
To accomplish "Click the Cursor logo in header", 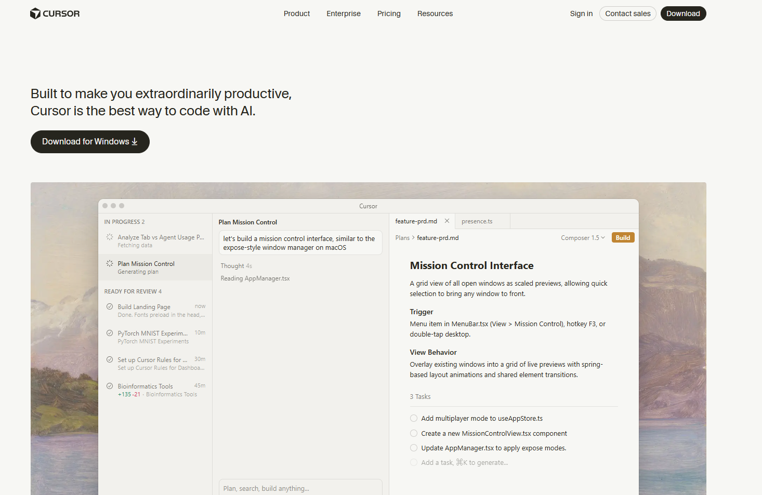I will [x=55, y=14].
